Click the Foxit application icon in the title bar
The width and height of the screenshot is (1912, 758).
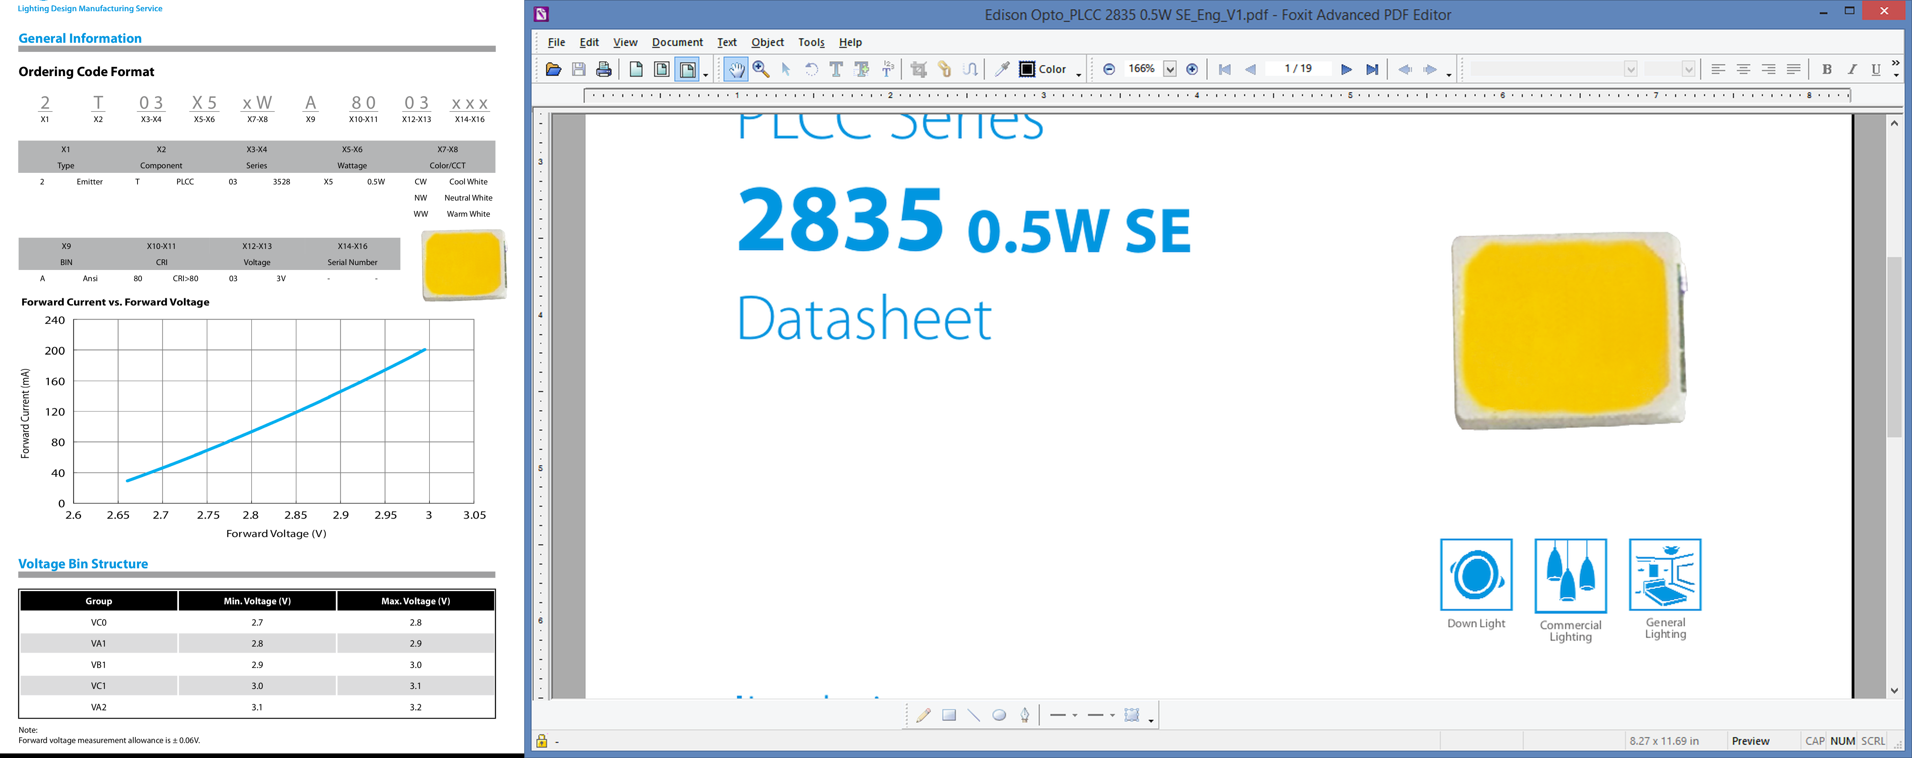[541, 14]
